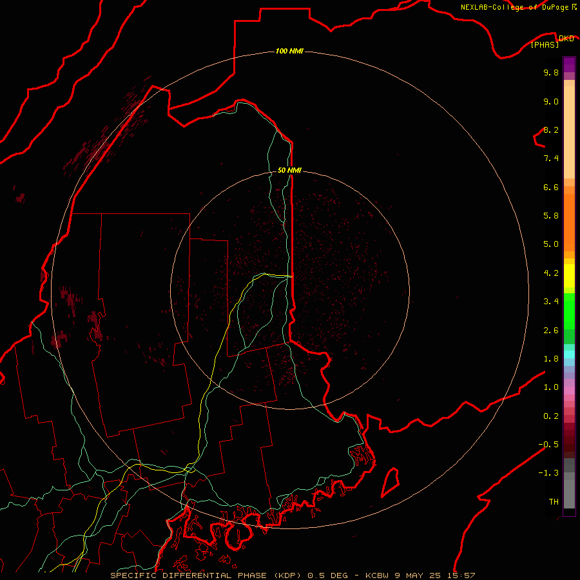The height and width of the screenshot is (580, 580).
Task: Click the 100 NMI range ring label
Action: point(289,51)
